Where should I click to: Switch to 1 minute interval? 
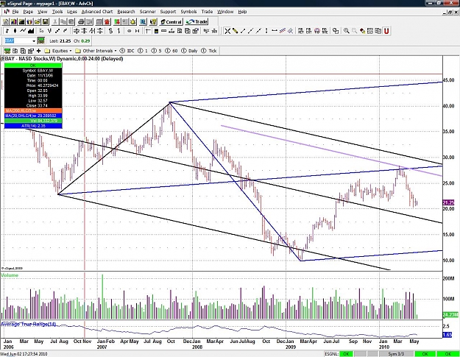pos(143,51)
